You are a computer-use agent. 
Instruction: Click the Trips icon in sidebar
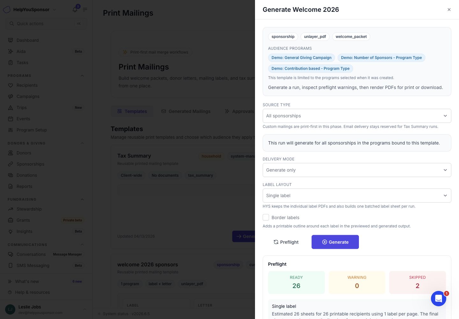click(11, 108)
